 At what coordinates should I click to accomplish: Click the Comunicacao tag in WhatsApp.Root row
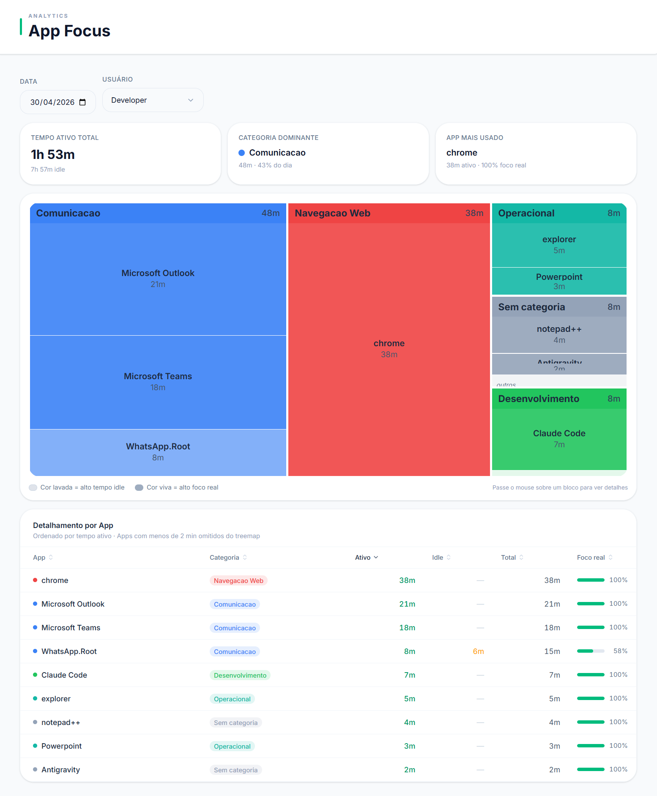point(235,651)
